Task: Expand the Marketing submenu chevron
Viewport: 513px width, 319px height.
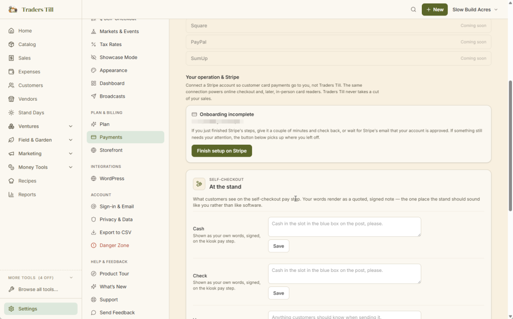Action: pyautogui.click(x=71, y=153)
